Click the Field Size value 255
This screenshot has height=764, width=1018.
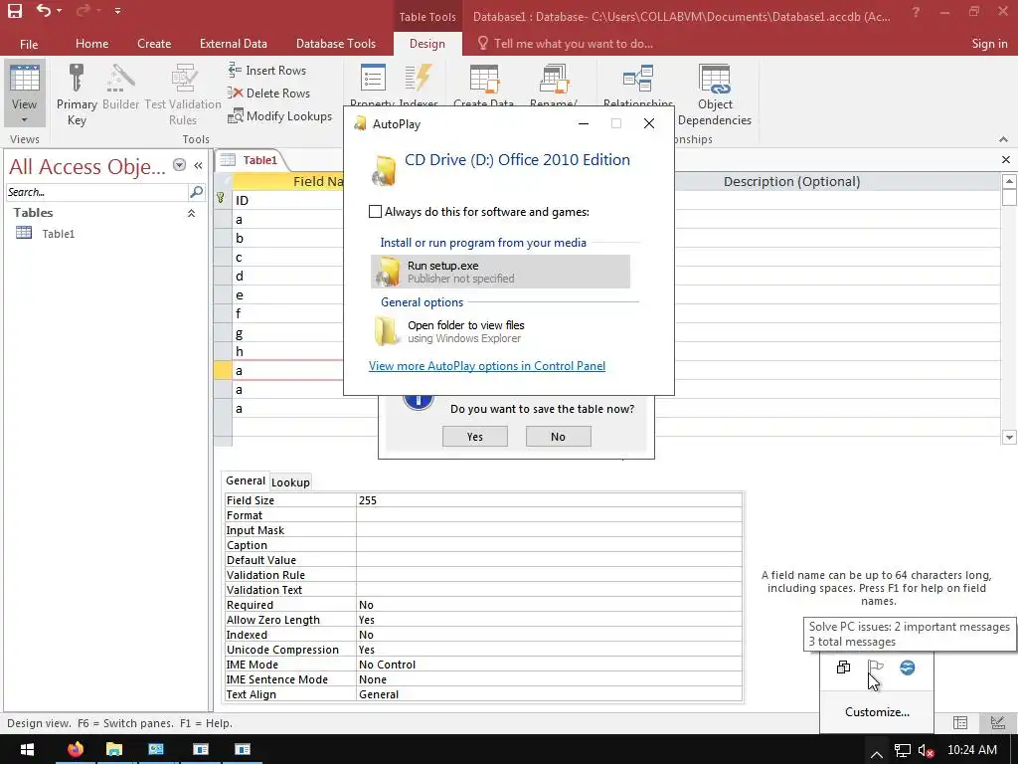[x=549, y=500]
